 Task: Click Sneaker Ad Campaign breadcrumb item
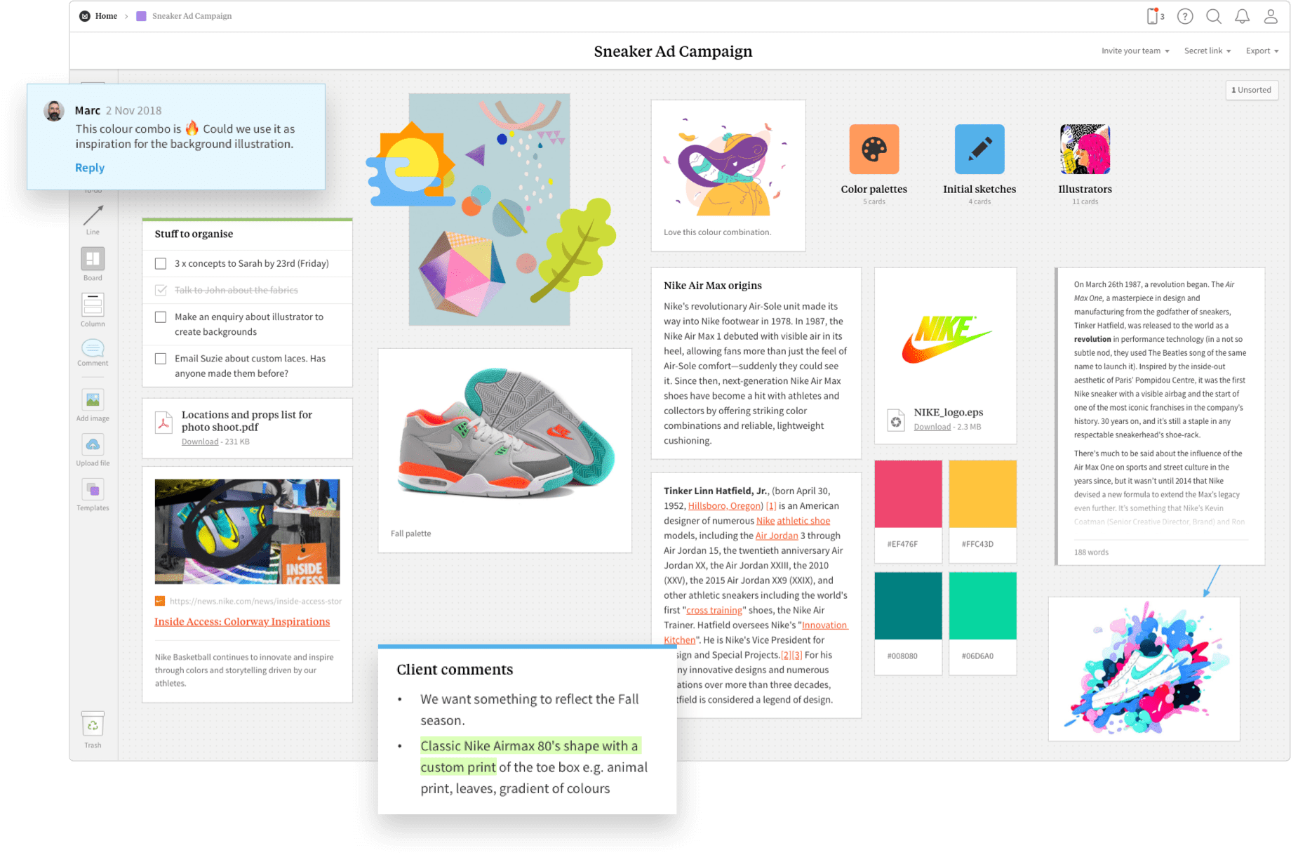192,16
